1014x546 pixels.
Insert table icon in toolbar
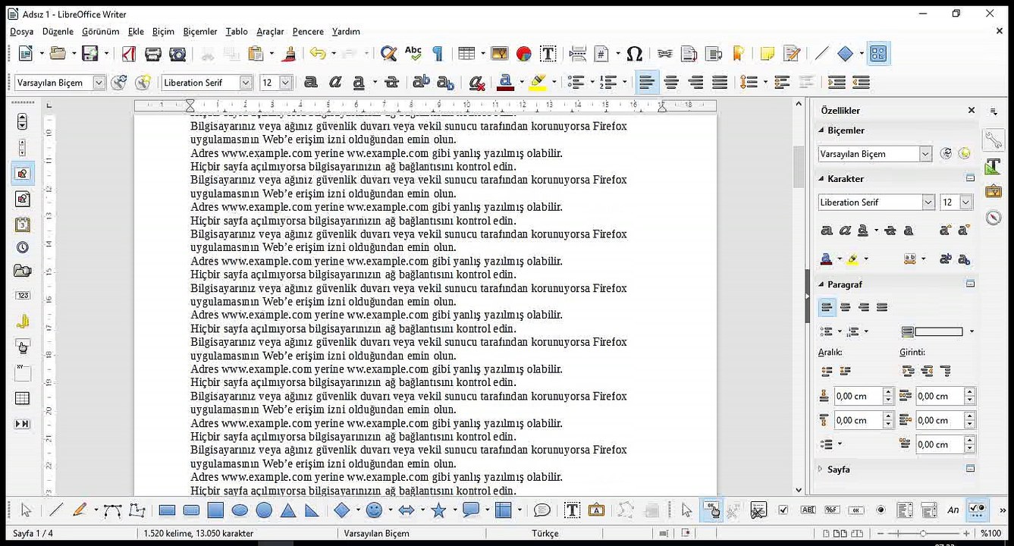pos(466,54)
